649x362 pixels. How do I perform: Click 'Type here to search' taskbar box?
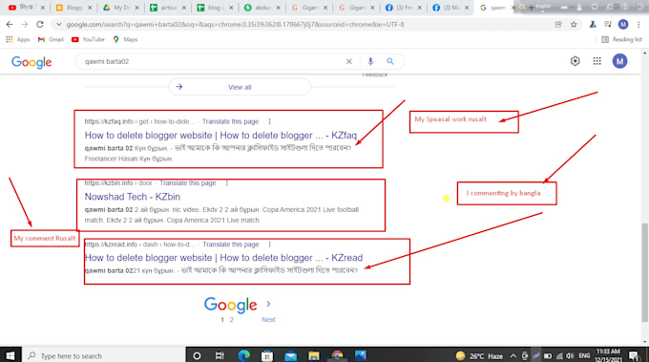pyautogui.click(x=103, y=355)
